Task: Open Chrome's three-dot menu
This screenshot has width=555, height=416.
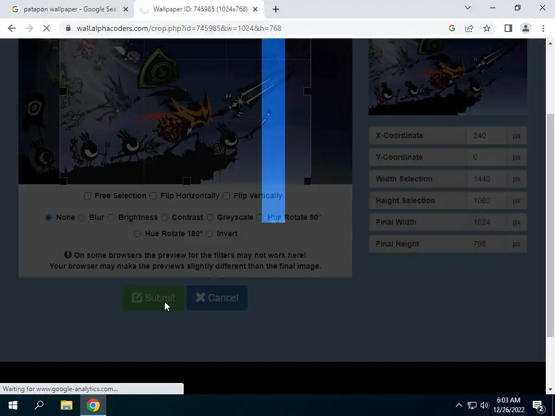Action: (x=543, y=28)
